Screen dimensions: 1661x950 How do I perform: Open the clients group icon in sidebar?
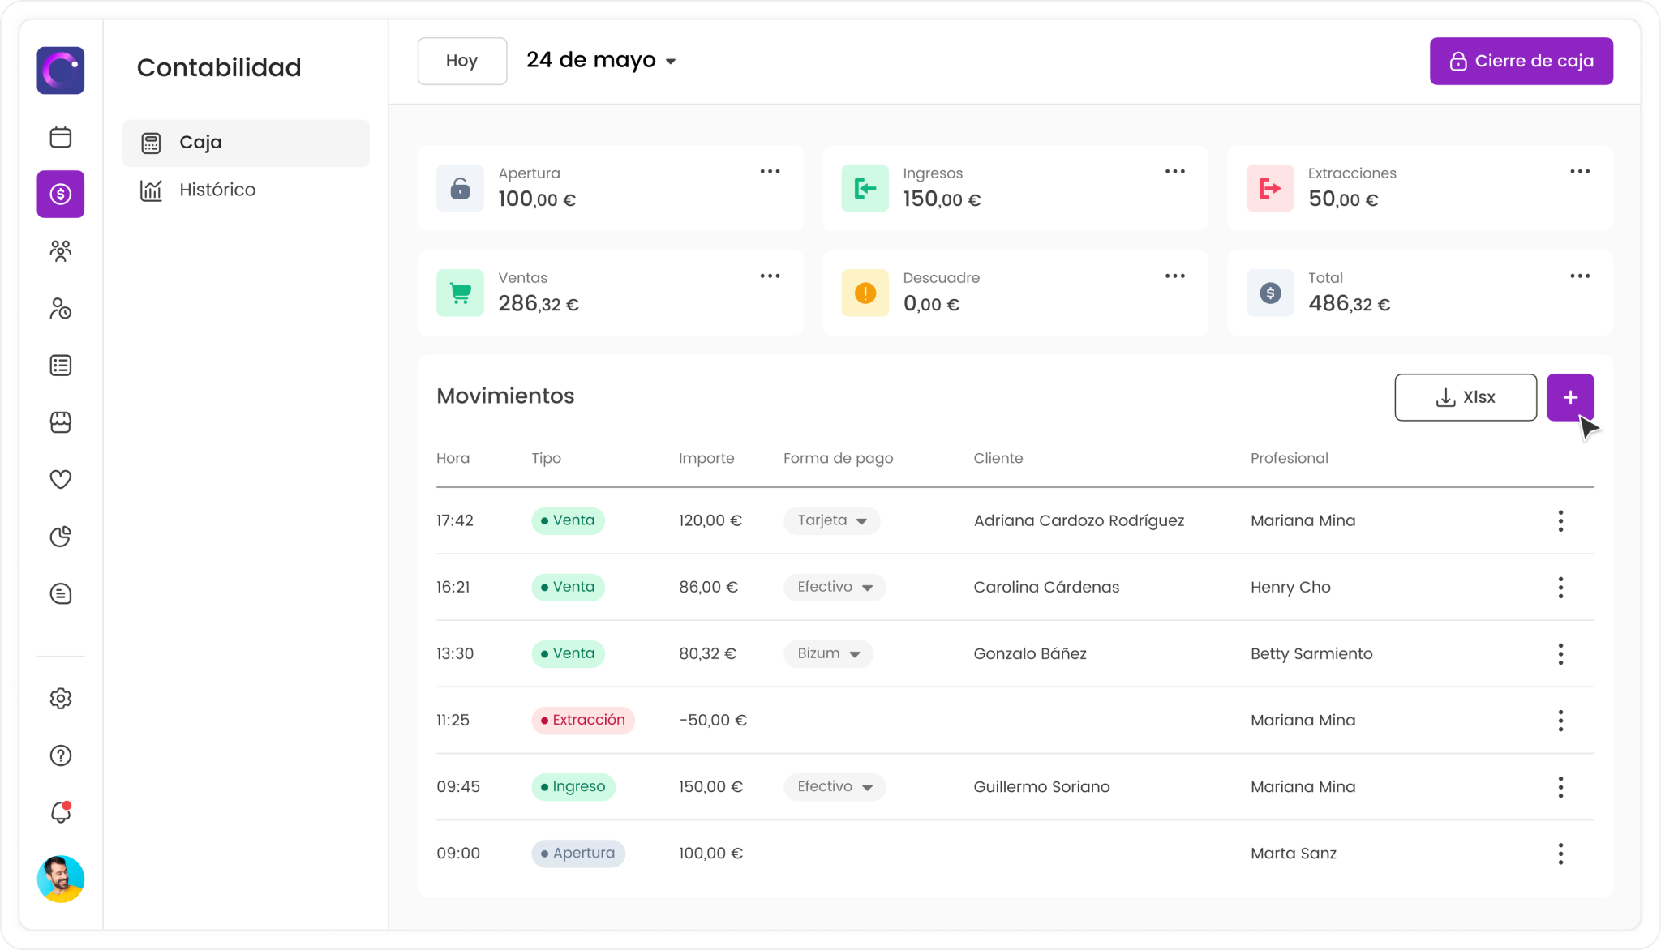pos(61,251)
